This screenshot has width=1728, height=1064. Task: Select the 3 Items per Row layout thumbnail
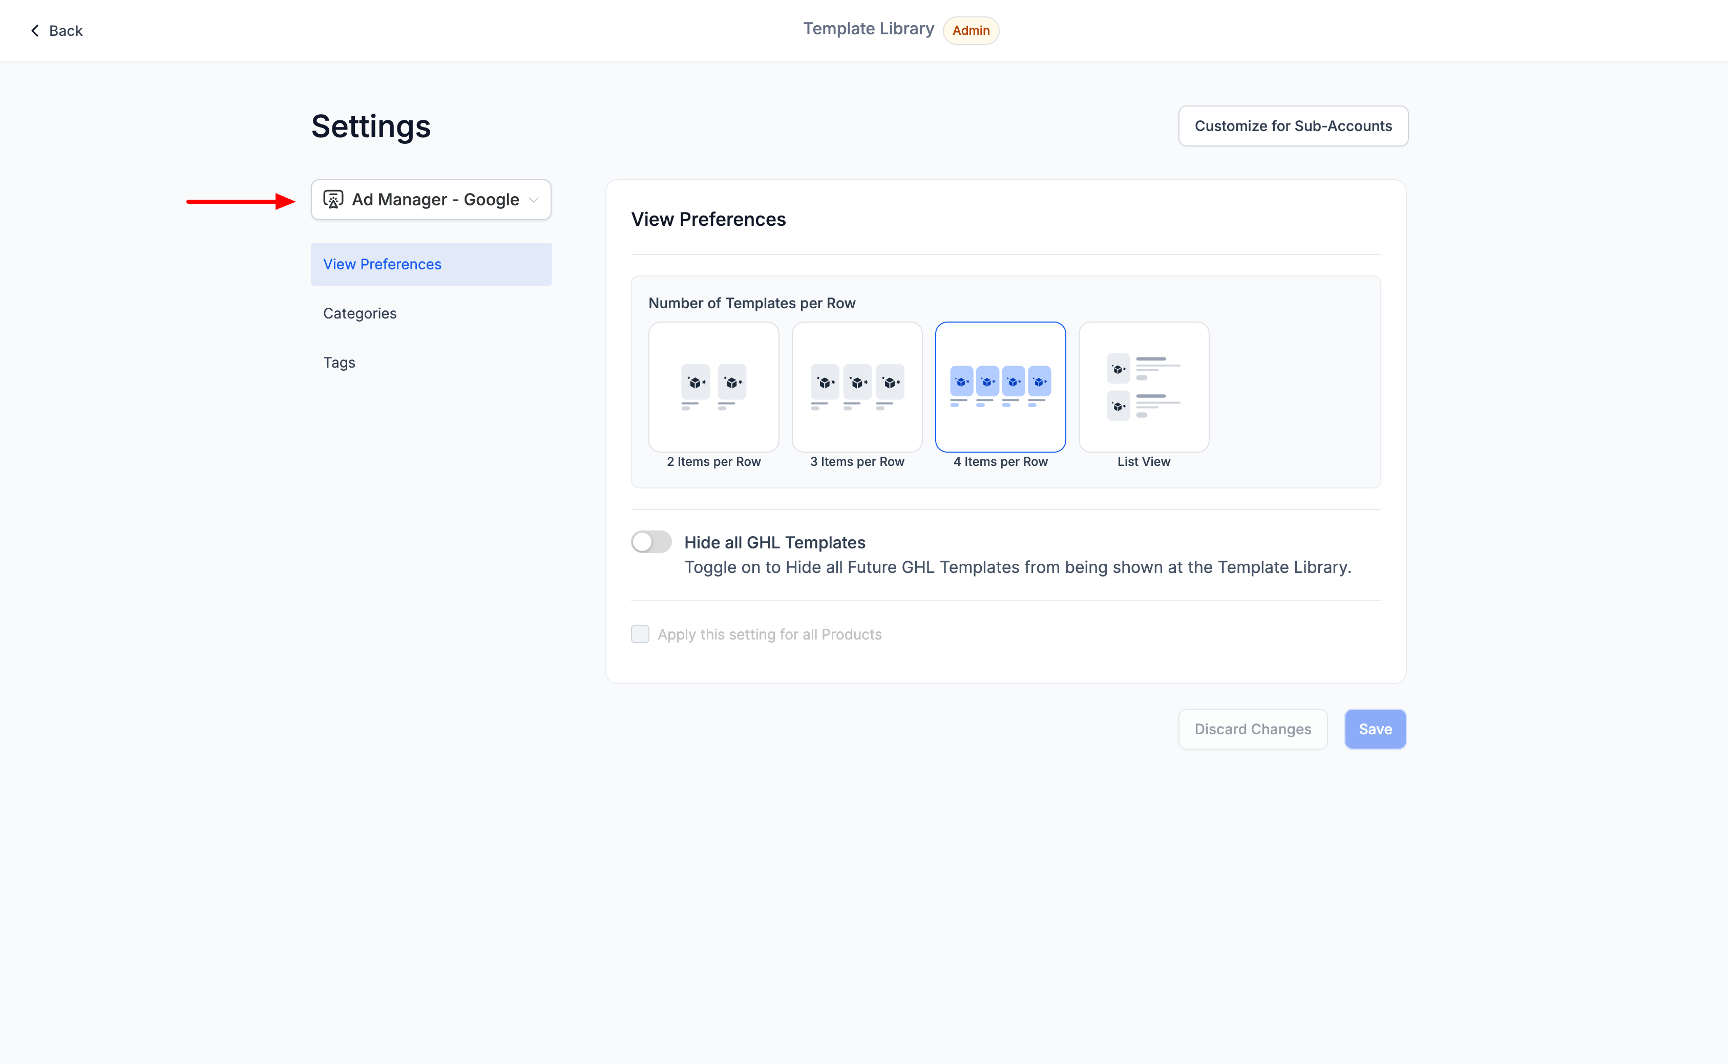857,387
